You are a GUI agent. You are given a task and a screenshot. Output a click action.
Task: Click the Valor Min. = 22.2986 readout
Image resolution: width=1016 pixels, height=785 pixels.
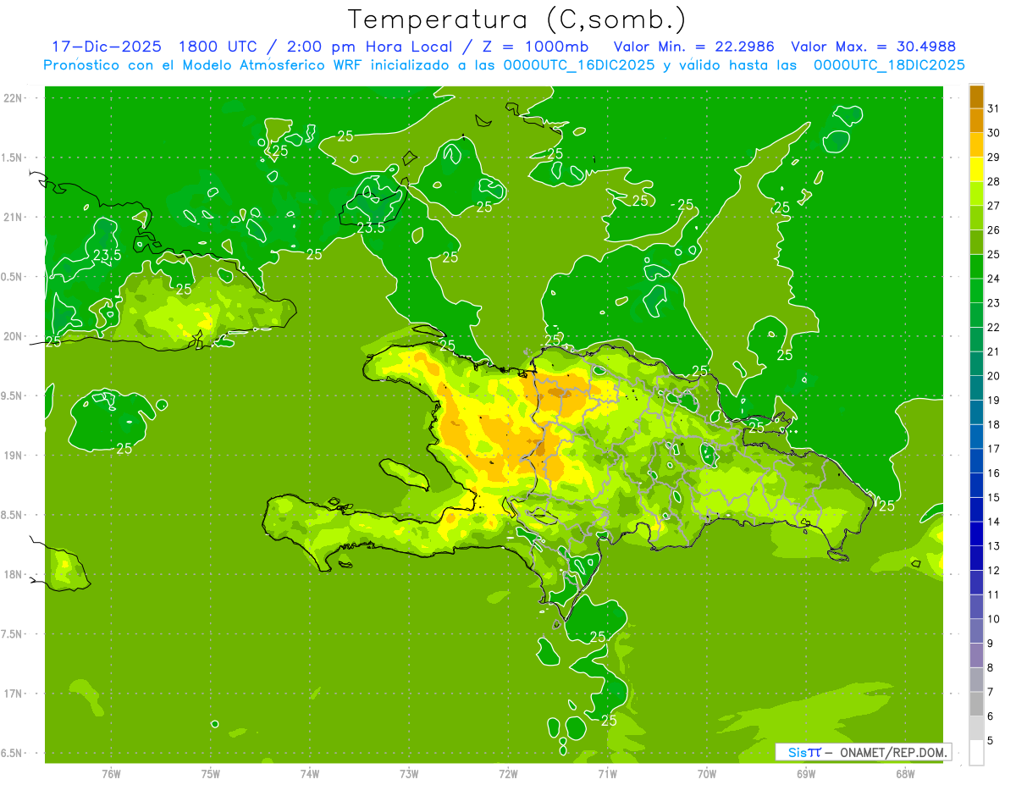click(x=694, y=47)
